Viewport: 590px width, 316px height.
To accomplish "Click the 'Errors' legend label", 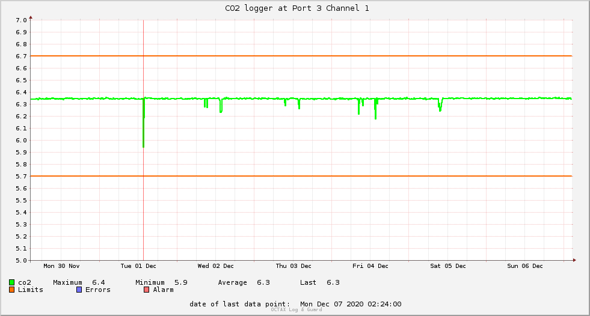I will (x=98, y=290).
